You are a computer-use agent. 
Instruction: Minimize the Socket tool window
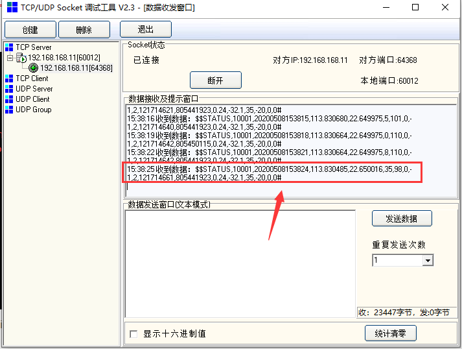pos(386,7)
